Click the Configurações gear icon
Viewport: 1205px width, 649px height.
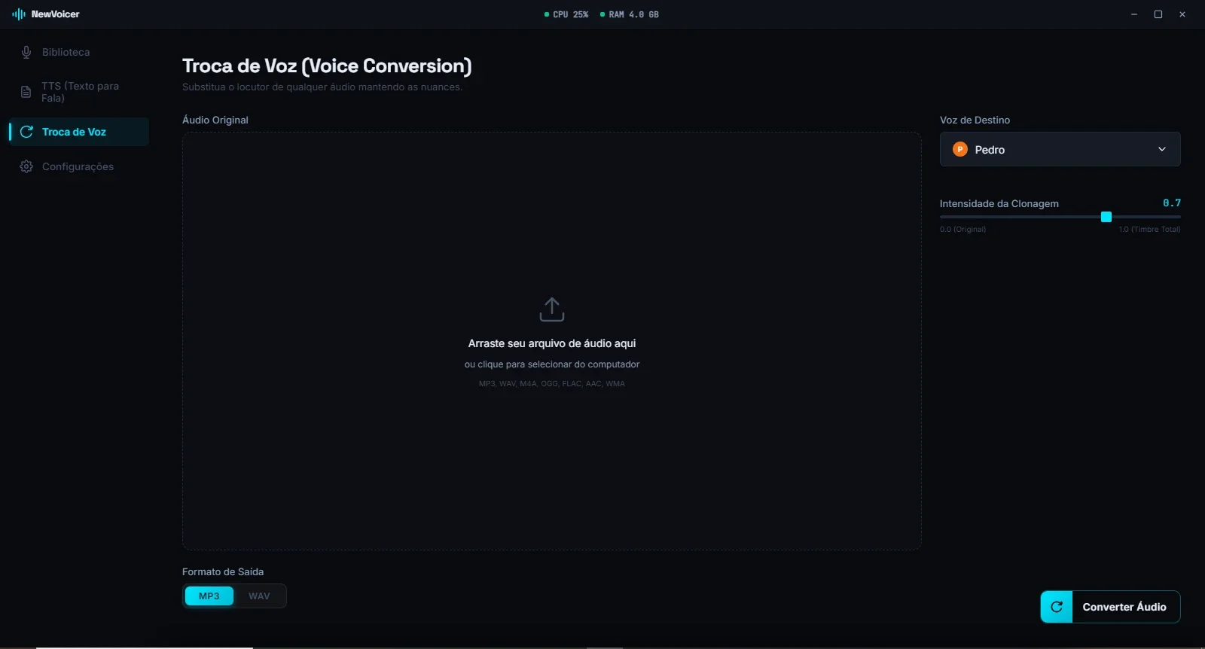[x=26, y=166]
